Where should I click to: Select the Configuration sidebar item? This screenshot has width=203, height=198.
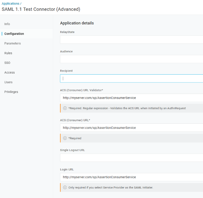[x=14, y=34]
